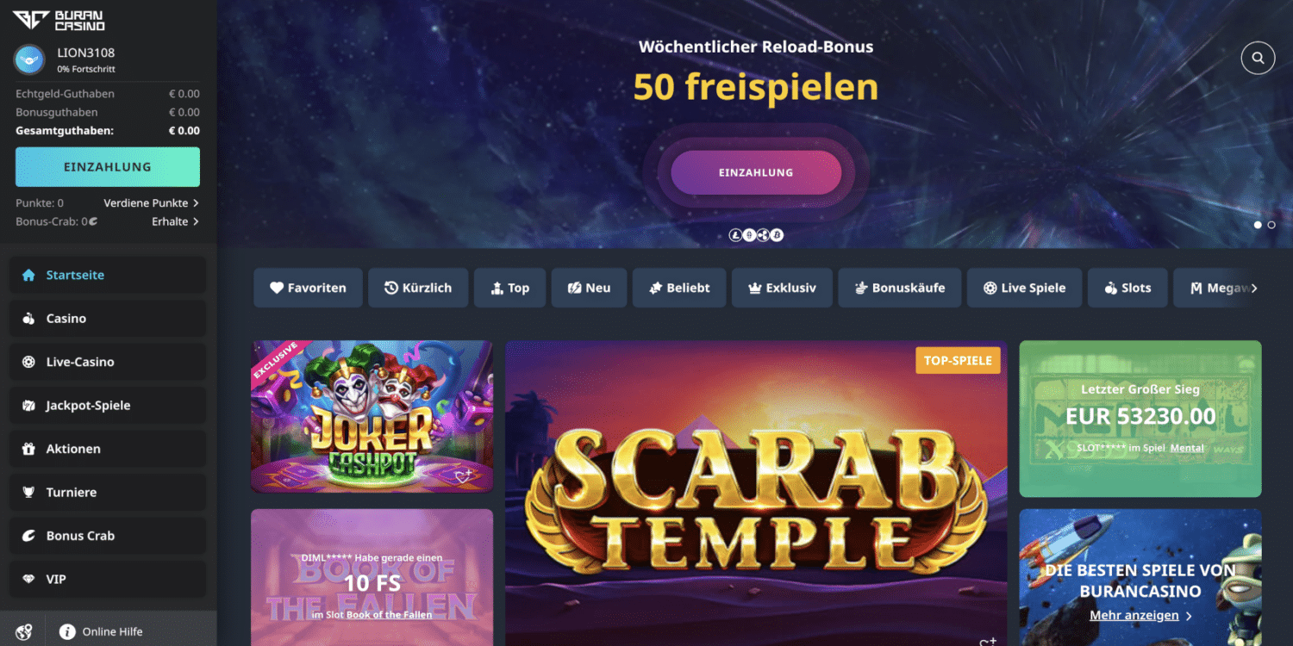This screenshot has height=646, width=1293.
Task: Switch to second banner slide dot
Action: point(1271,225)
